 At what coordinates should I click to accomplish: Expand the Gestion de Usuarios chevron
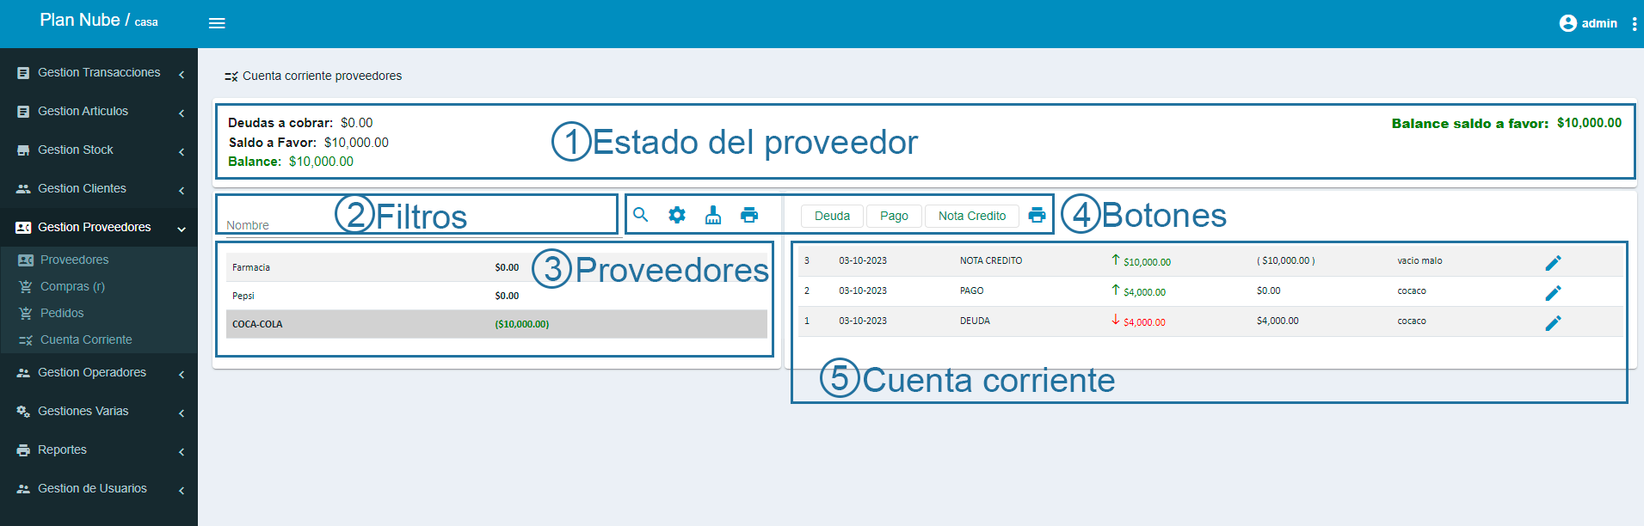[182, 491]
